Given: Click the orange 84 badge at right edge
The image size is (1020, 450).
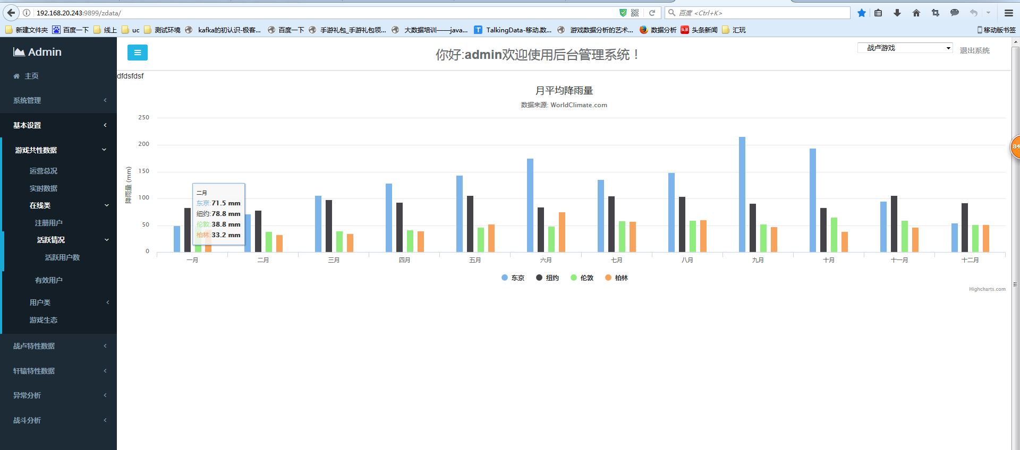Looking at the screenshot, I should [x=1015, y=146].
